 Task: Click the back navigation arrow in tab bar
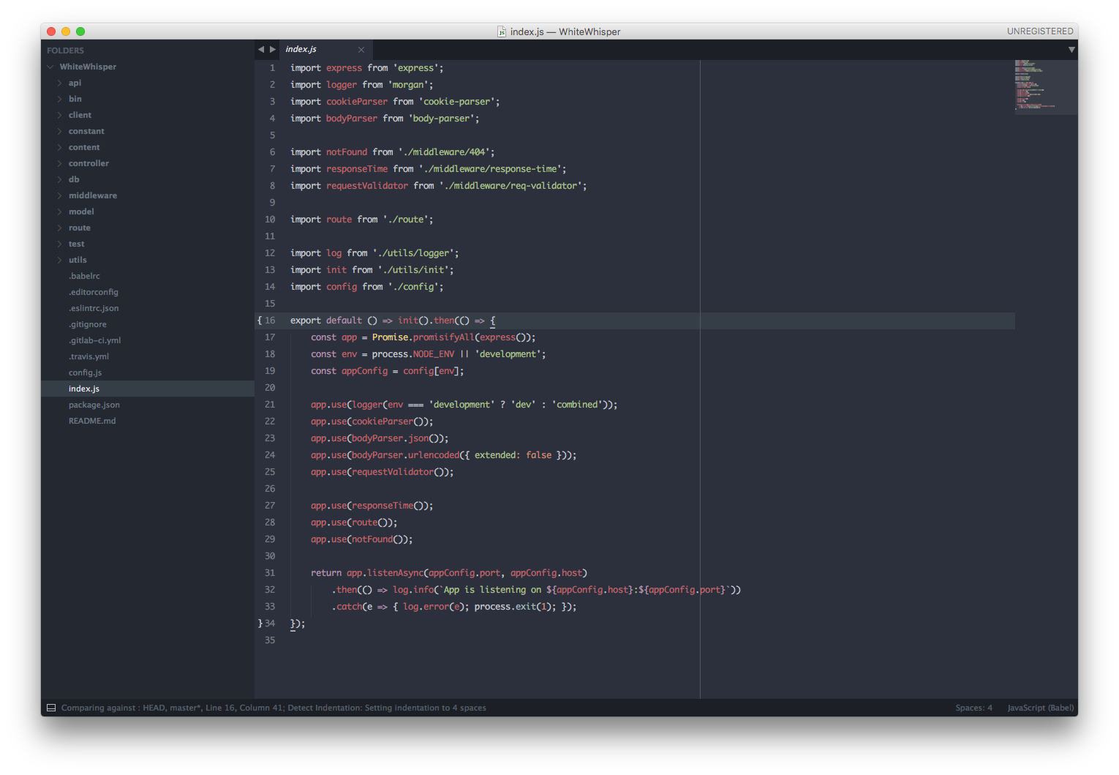260,50
